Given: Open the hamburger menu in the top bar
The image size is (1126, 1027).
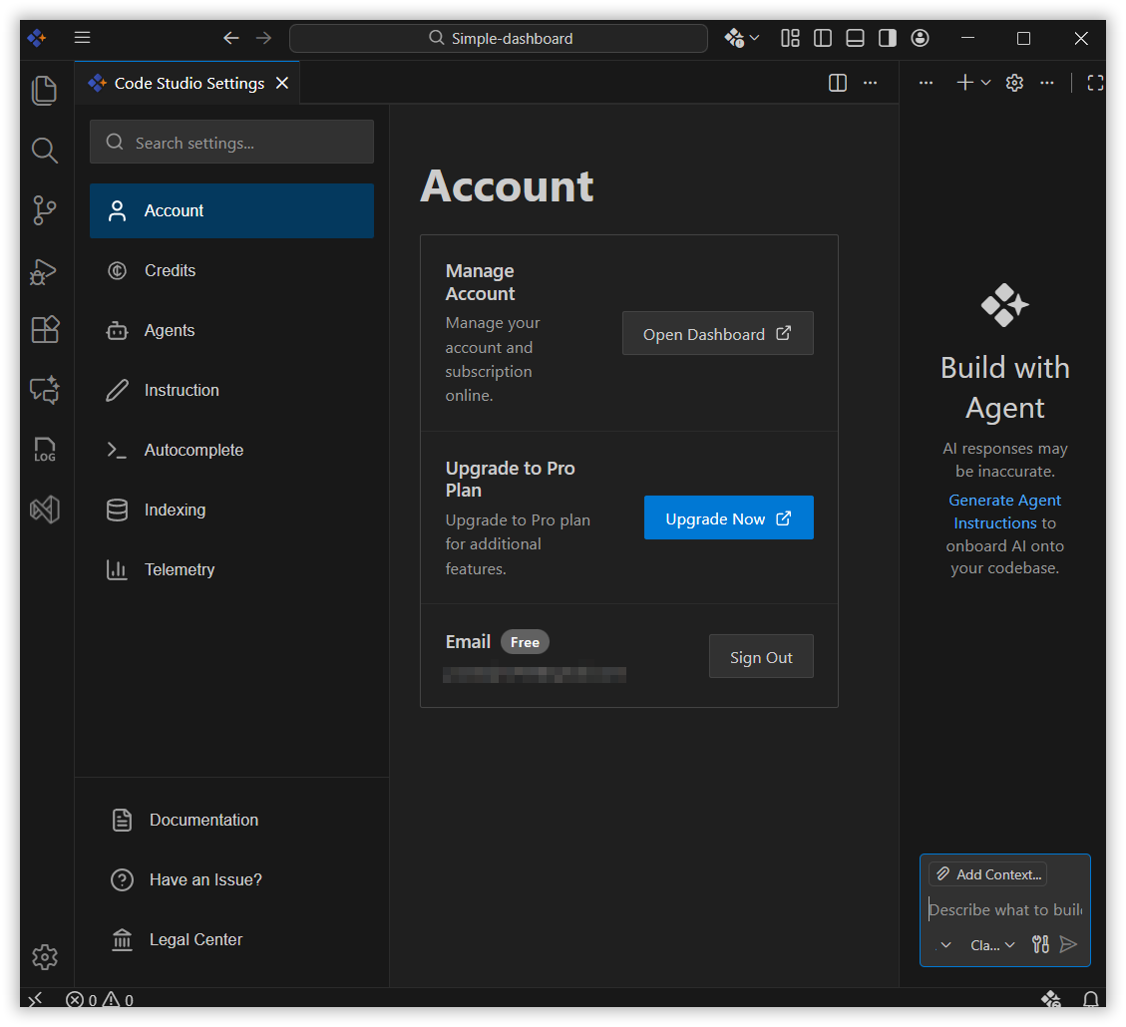Looking at the screenshot, I should pos(82,37).
